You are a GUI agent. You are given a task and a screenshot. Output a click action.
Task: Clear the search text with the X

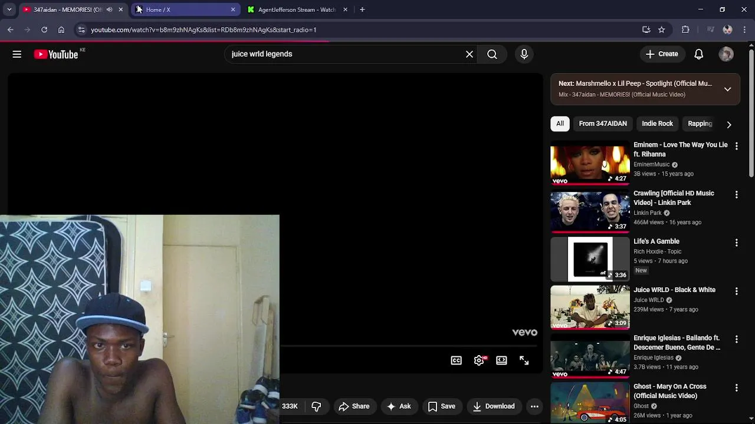tap(470, 54)
